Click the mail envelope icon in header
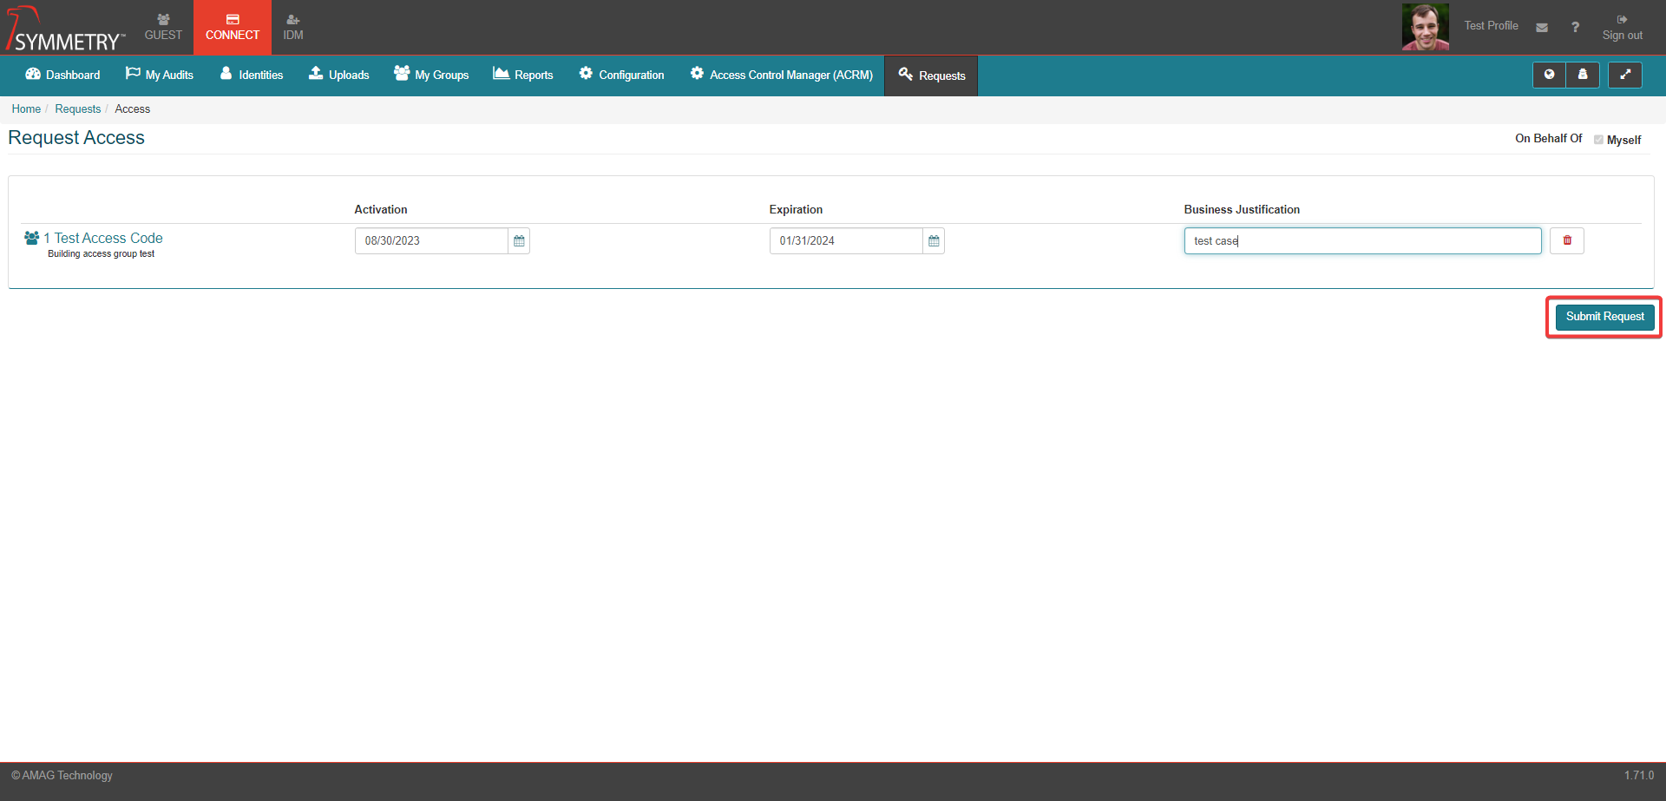Image resolution: width=1666 pixels, height=801 pixels. pyautogui.click(x=1542, y=28)
